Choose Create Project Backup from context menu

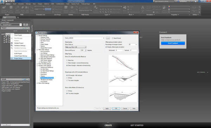[x=21, y=56]
